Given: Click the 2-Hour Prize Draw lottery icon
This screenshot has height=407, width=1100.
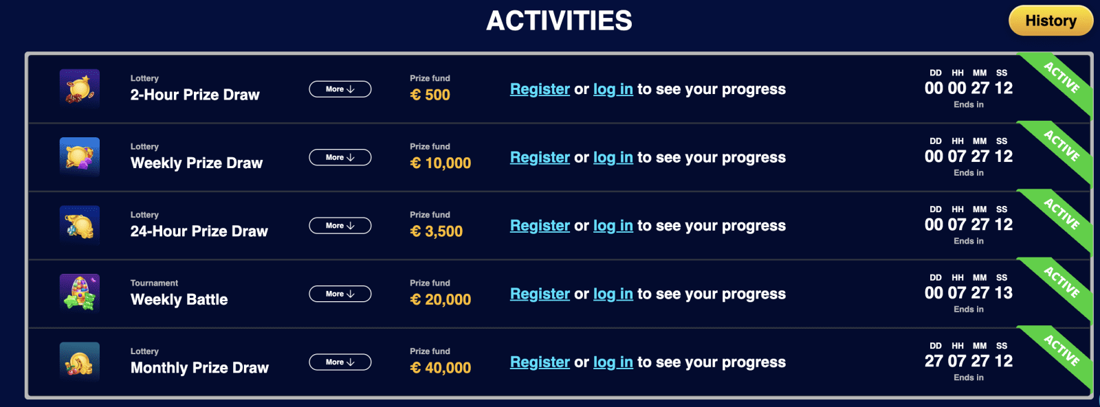Looking at the screenshot, I should coord(80,89).
